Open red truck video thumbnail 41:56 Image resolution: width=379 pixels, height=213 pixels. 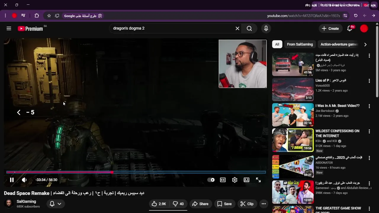point(293,64)
